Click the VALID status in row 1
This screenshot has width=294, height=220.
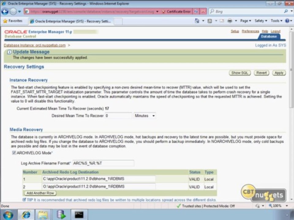[194, 179]
